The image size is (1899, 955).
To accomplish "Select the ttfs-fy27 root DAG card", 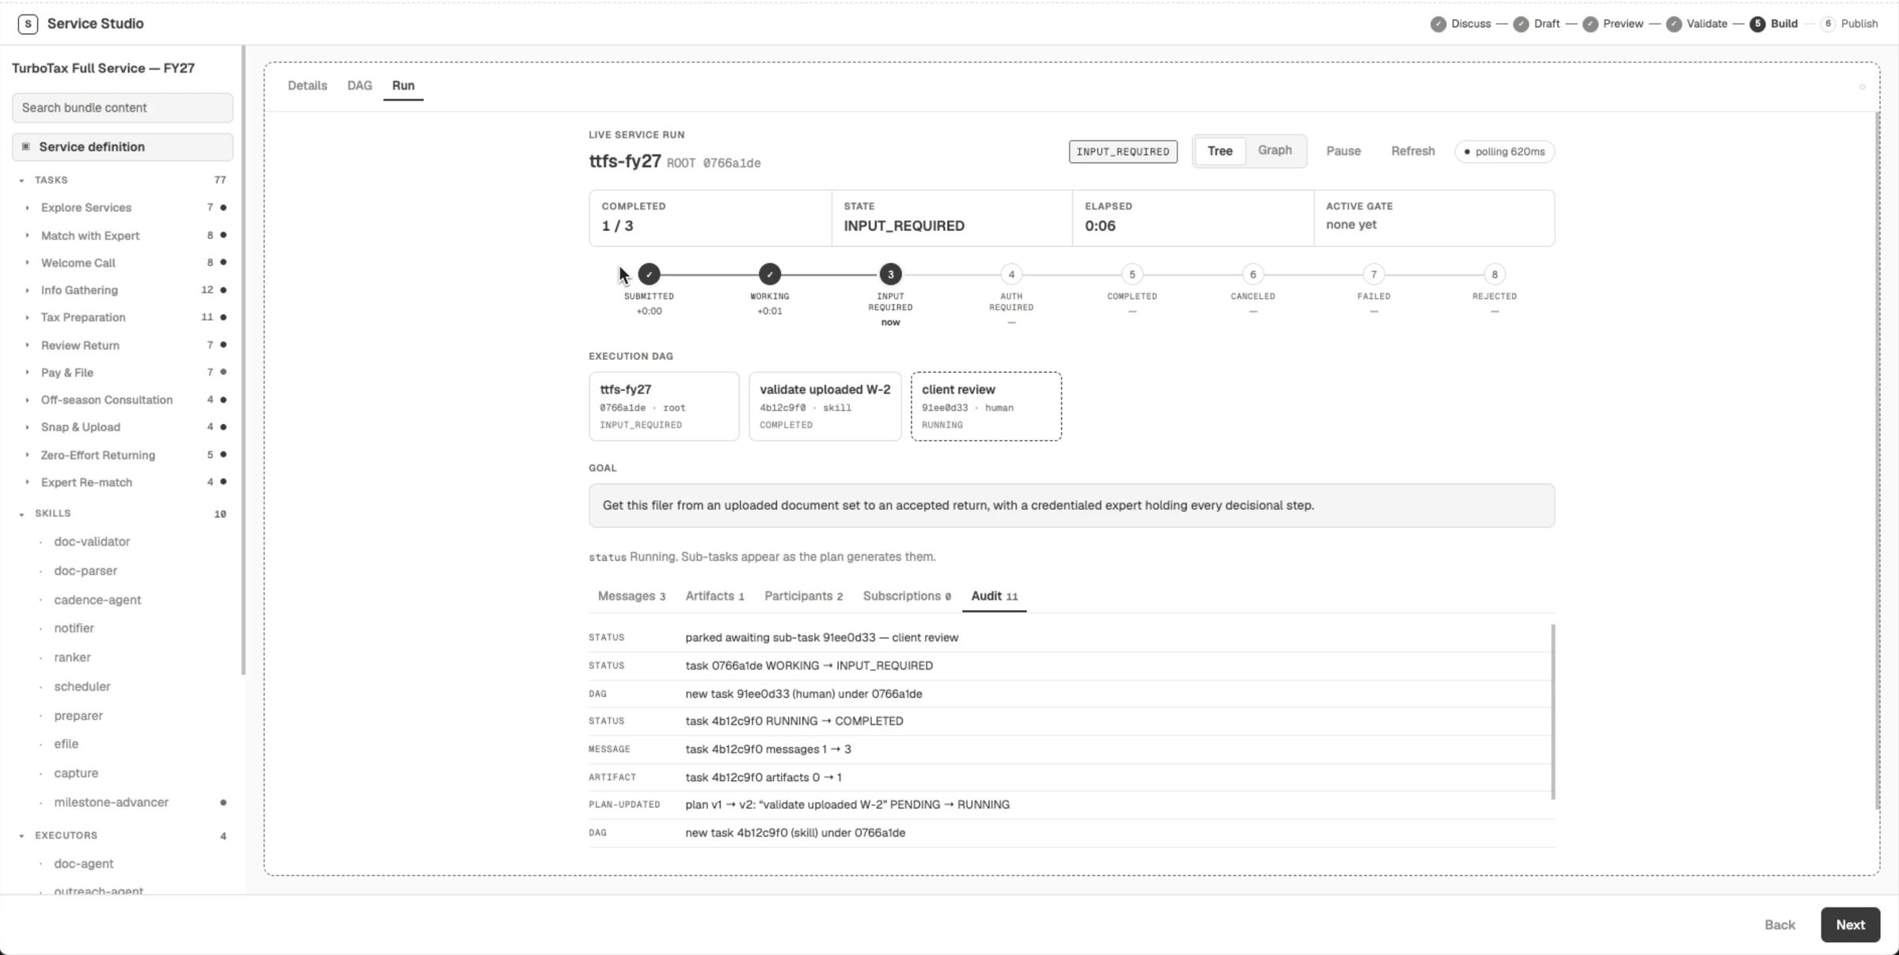I will coord(664,406).
